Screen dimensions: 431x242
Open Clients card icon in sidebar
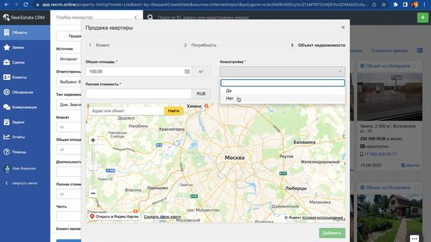(7, 77)
